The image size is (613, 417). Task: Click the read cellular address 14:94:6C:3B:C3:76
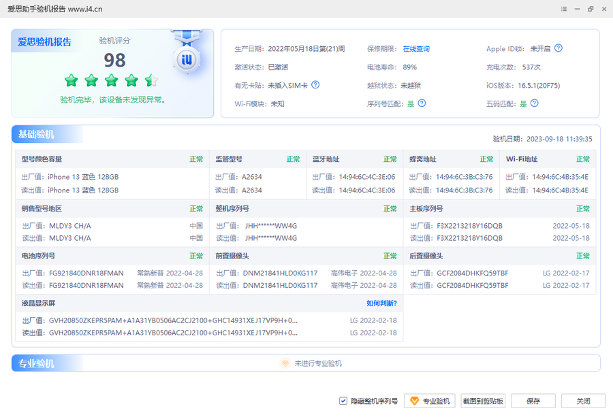coord(465,190)
